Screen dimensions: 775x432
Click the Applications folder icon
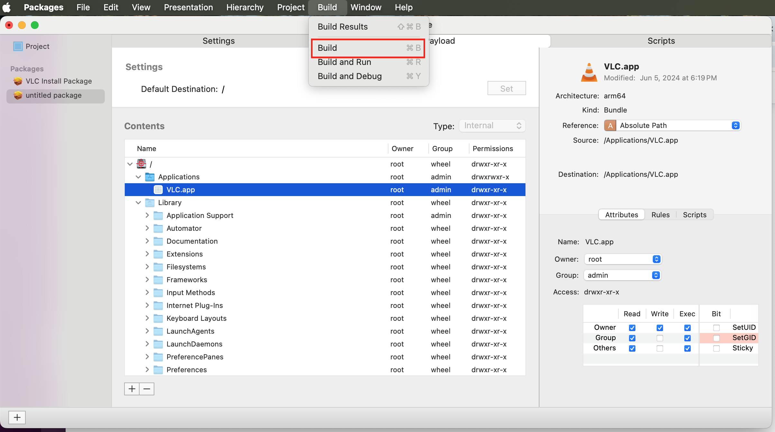(x=150, y=177)
